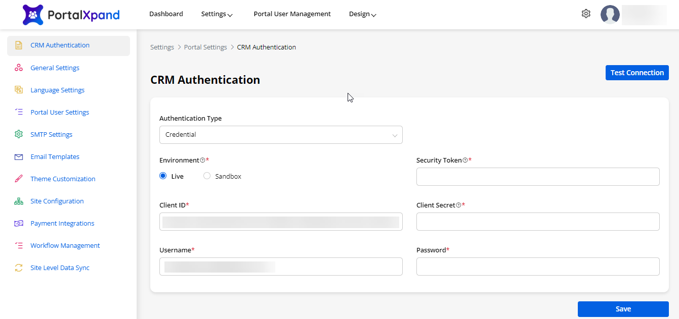Click the Save button

pos(623,309)
